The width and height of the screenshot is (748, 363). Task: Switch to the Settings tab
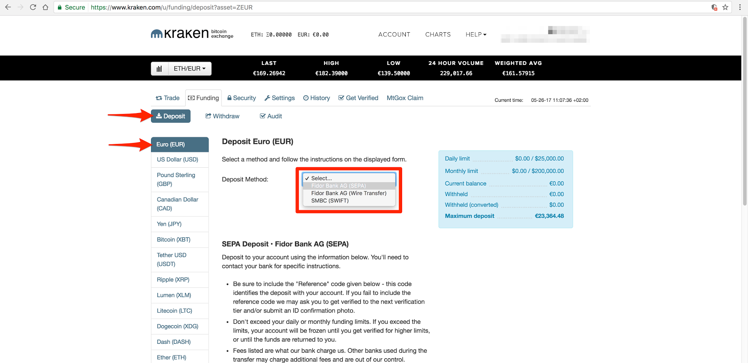(x=280, y=98)
